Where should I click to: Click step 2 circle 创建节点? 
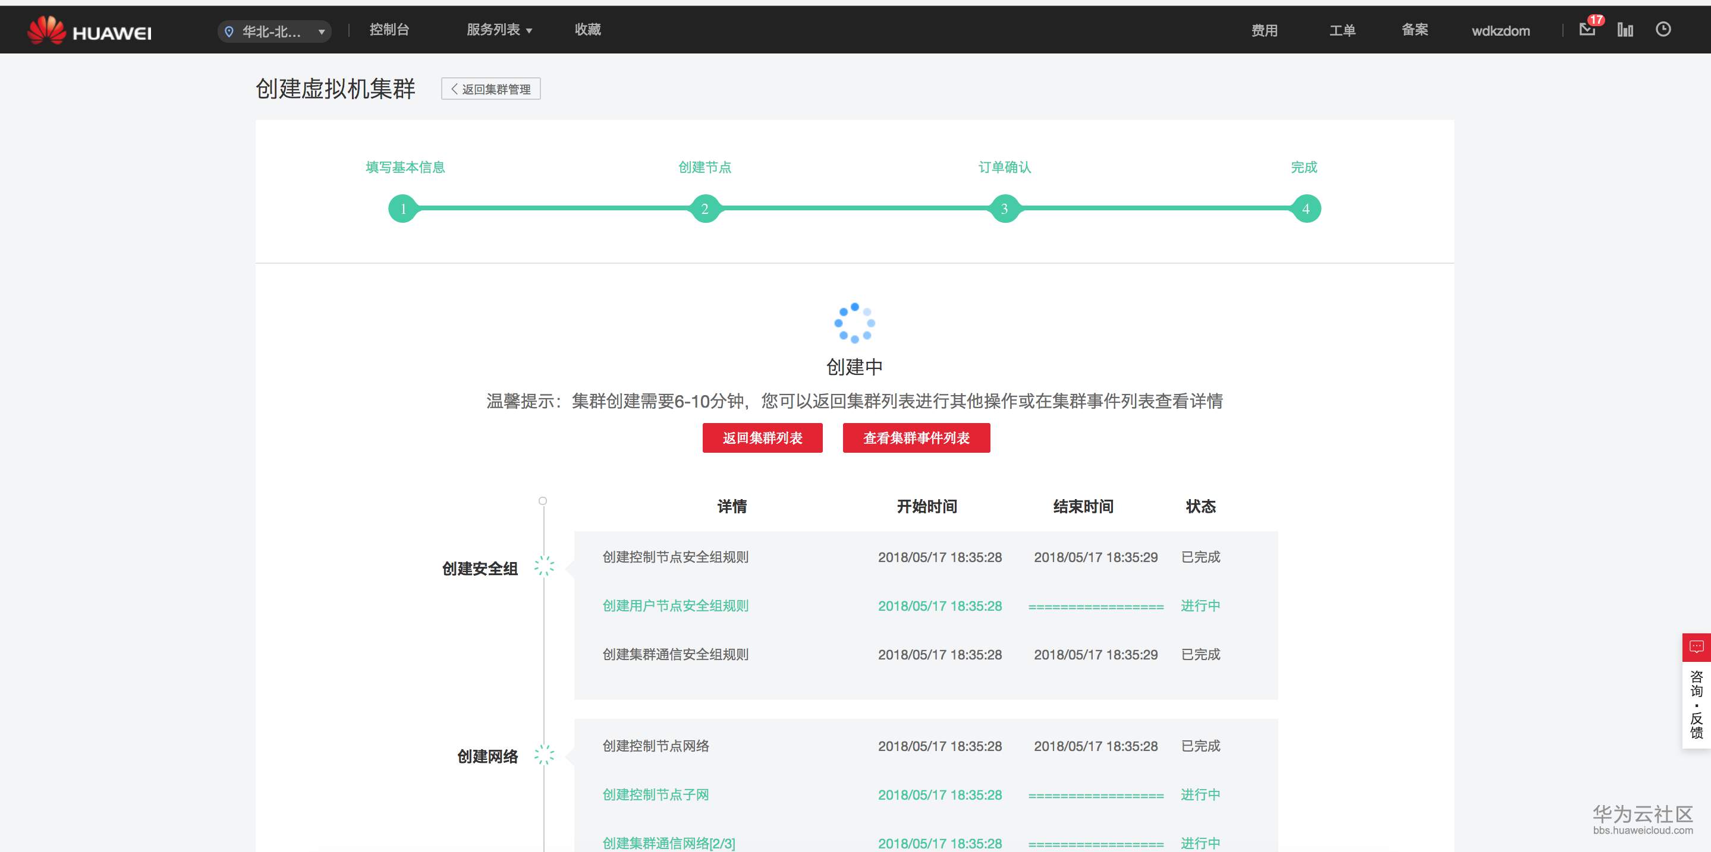pos(704,209)
